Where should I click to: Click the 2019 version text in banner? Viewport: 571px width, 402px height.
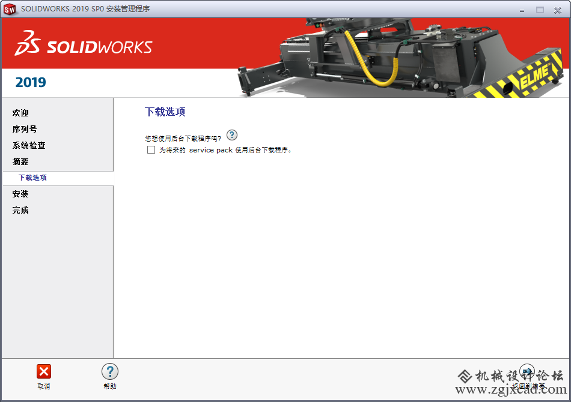coord(31,83)
